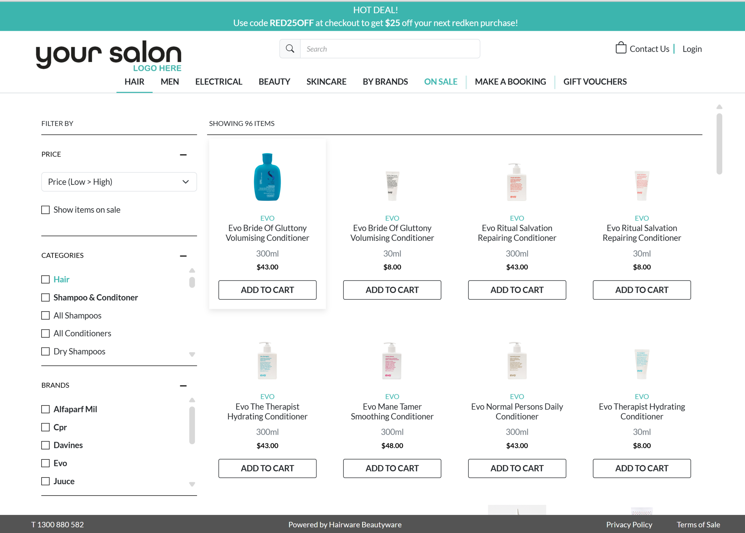Add Evo Mane Tamer Smoothing Conditioner to cart

pos(392,468)
